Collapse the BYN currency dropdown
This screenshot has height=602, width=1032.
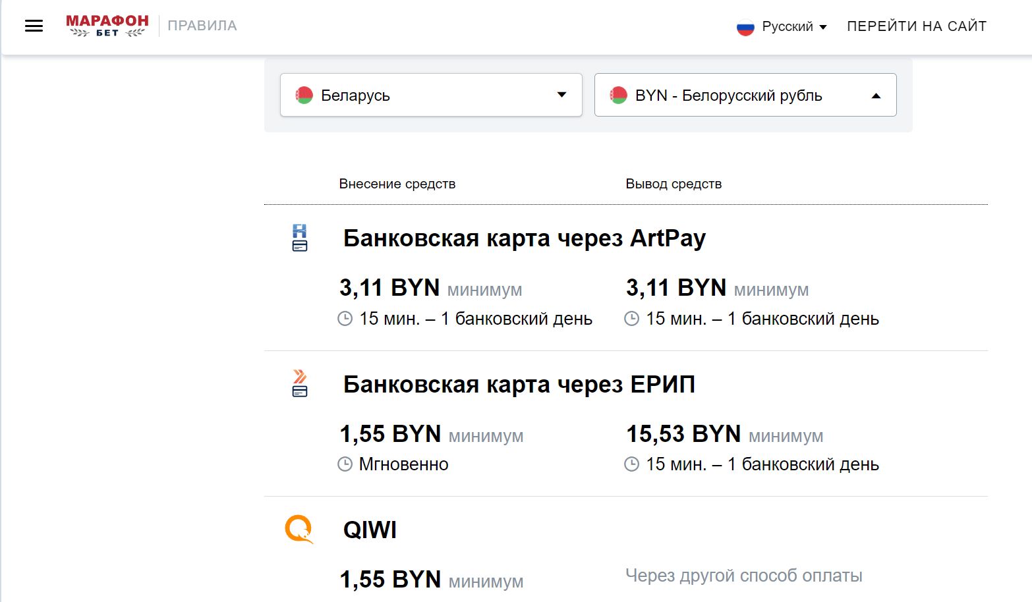(x=745, y=95)
